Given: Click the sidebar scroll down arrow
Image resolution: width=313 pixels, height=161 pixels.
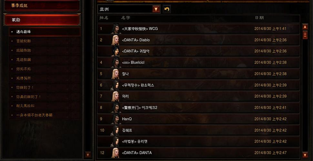Looking at the screenshot, I should pyautogui.click(x=88, y=155).
